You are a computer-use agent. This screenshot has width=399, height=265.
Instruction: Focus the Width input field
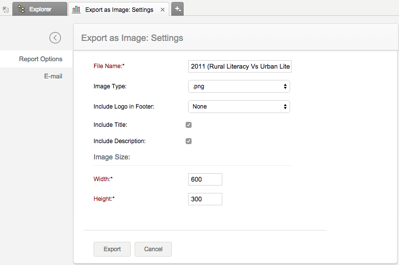(x=205, y=180)
